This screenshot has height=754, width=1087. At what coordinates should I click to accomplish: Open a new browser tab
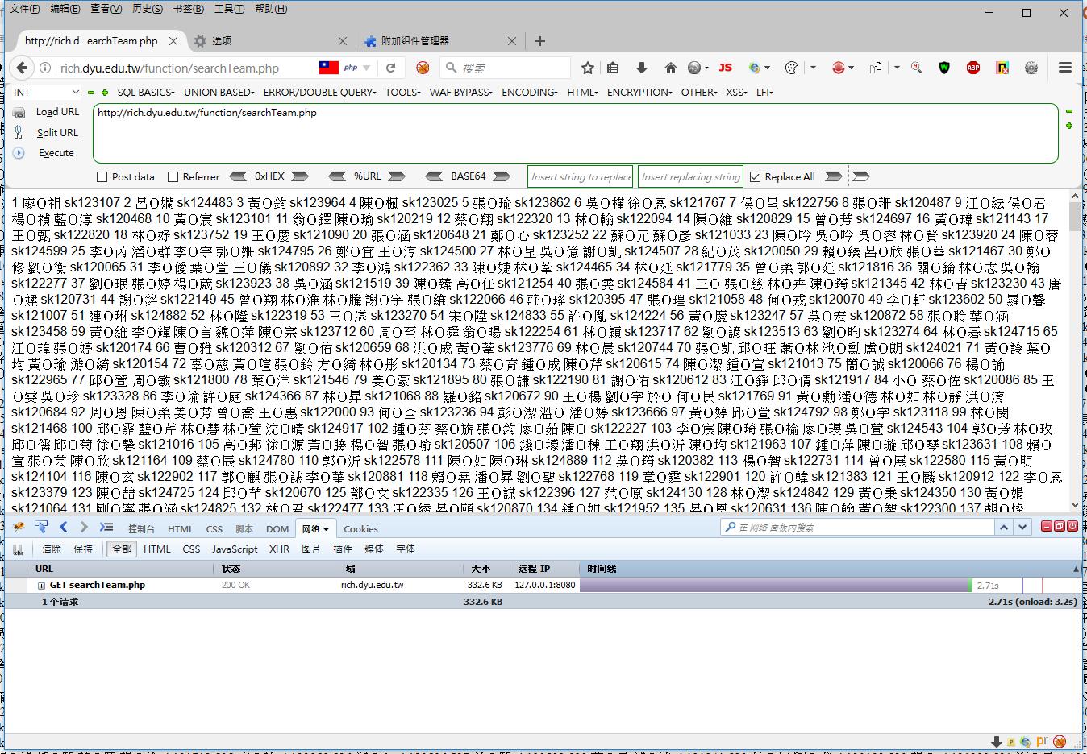click(540, 41)
